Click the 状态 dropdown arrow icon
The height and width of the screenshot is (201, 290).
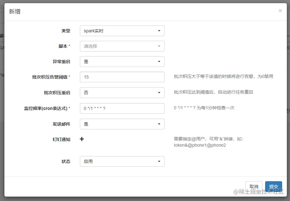click(x=160, y=161)
